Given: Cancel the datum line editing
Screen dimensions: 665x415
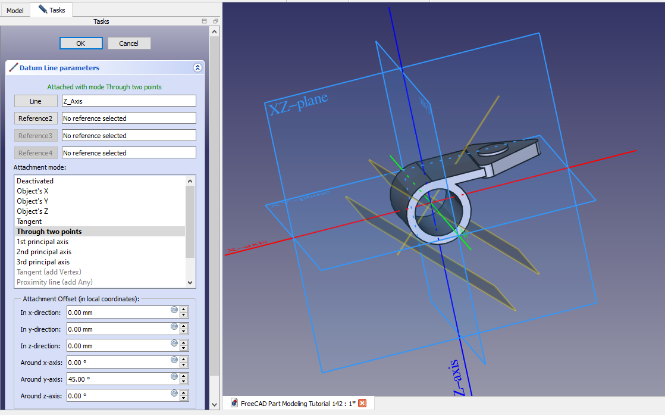Looking at the screenshot, I should 129,43.
